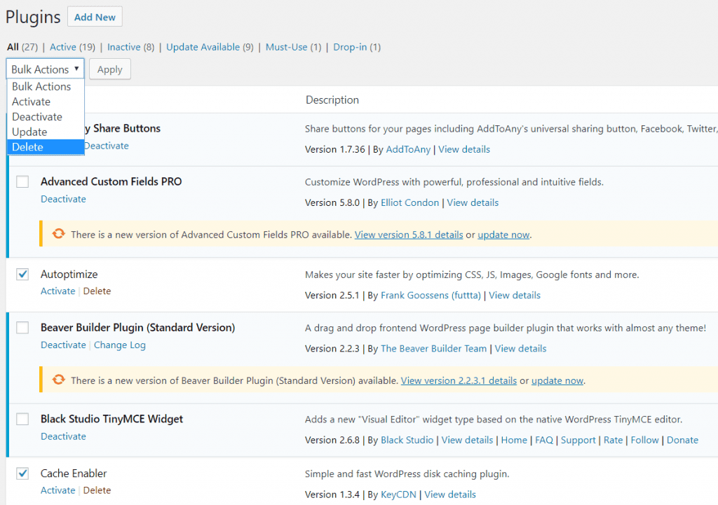The image size is (718, 505).
Task: View version 2.2.3.1 details for Beaver Builder
Action: tap(459, 380)
